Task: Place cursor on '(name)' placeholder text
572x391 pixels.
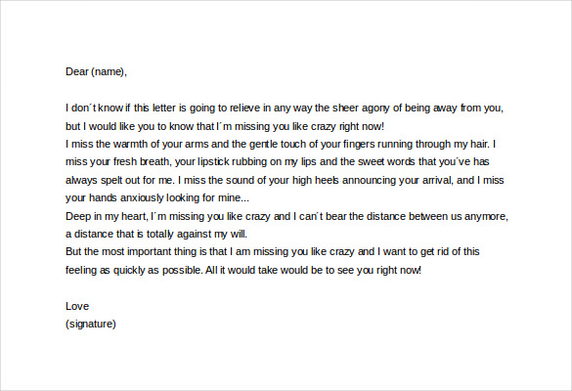Action: (109, 72)
